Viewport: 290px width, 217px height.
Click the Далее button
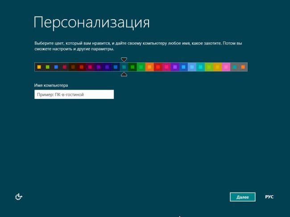242,197
